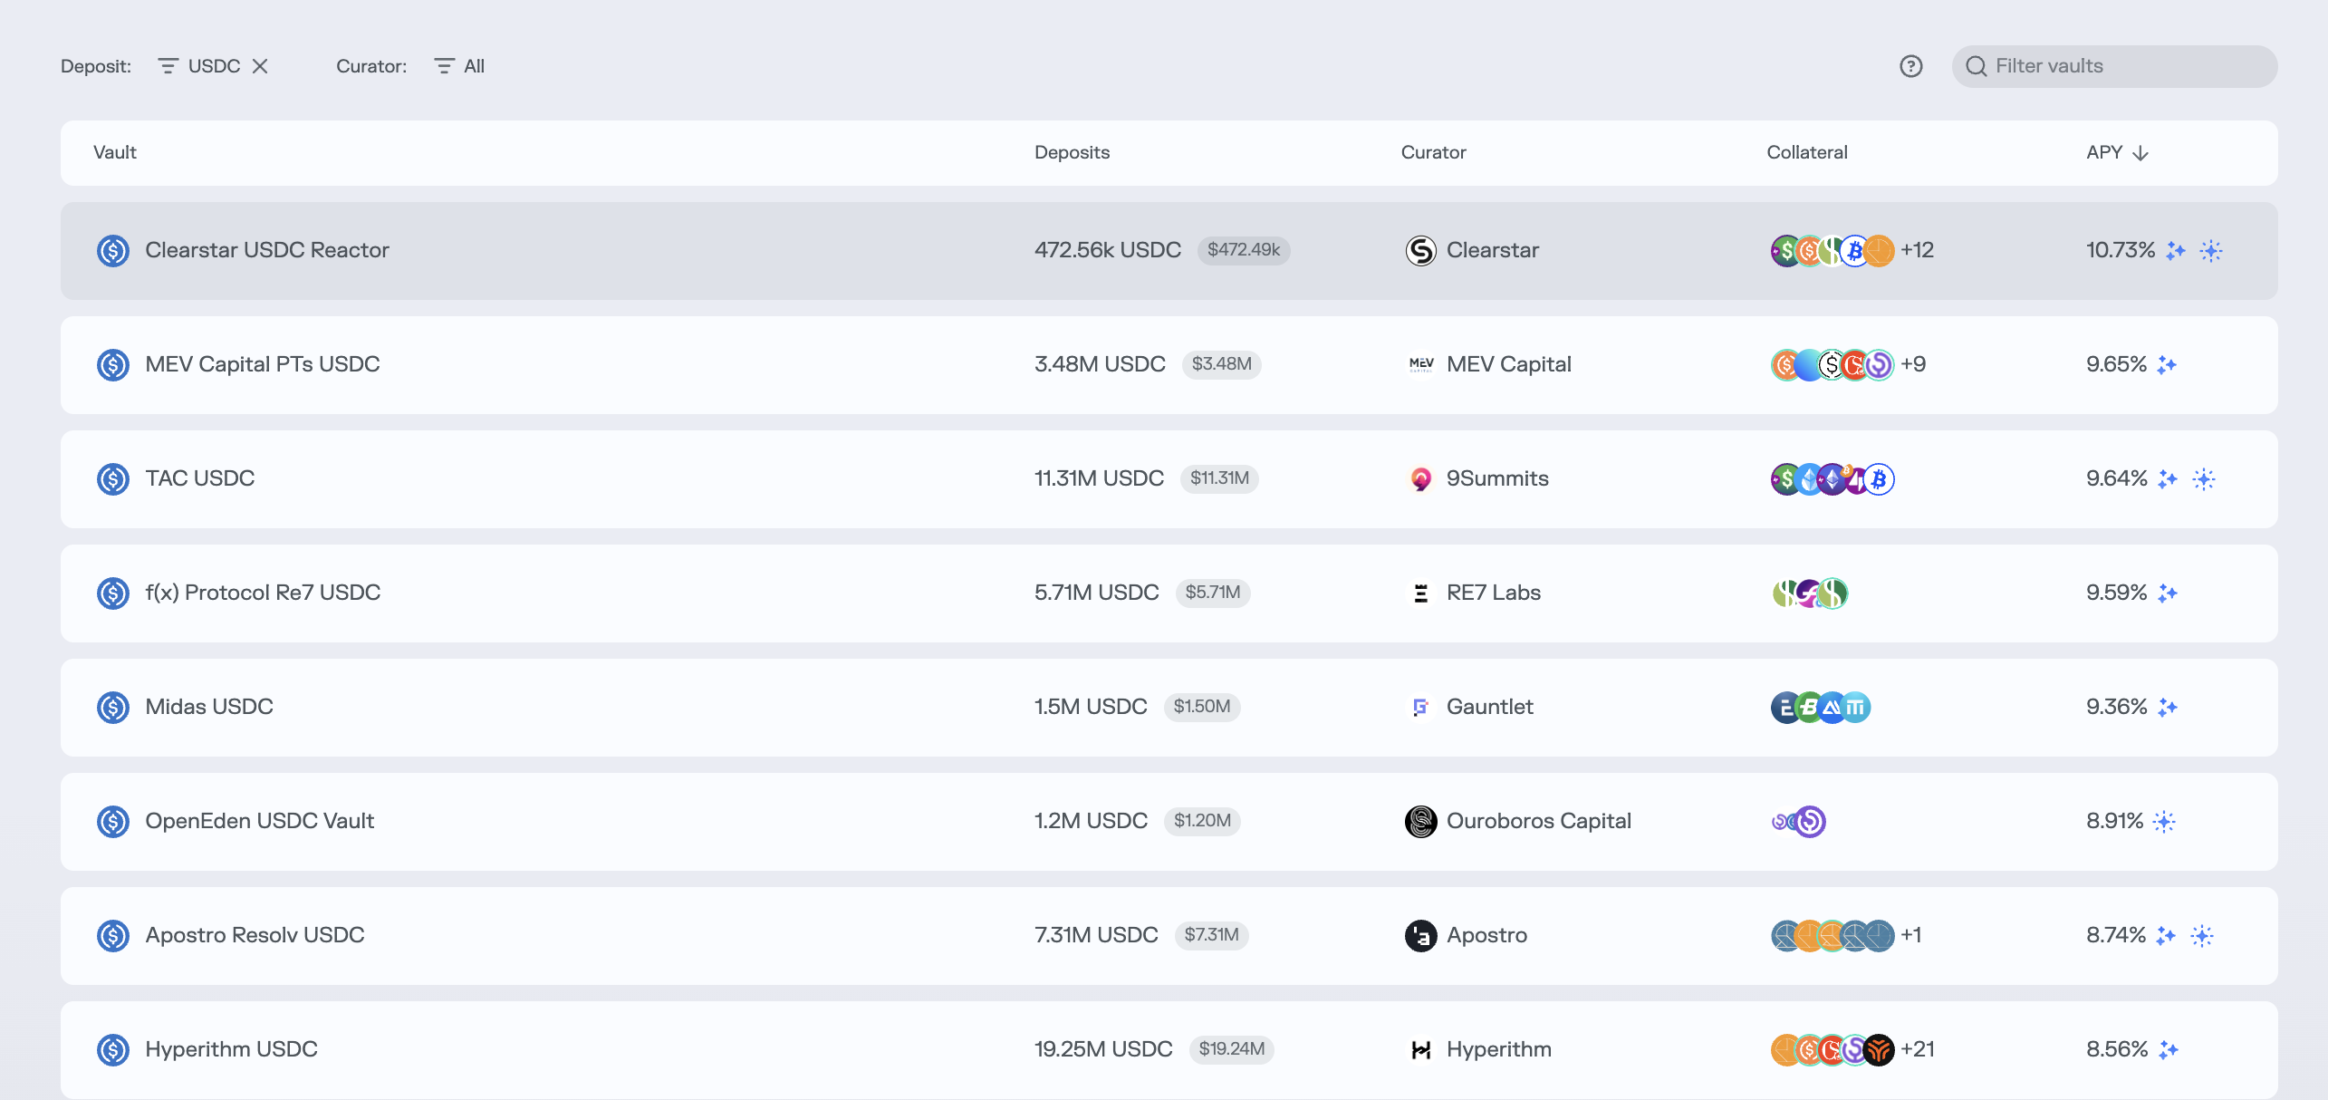Image resolution: width=2328 pixels, height=1100 pixels.
Task: Click the USDC token icon for Clearstar USDC Reactor
Action: (x=113, y=250)
